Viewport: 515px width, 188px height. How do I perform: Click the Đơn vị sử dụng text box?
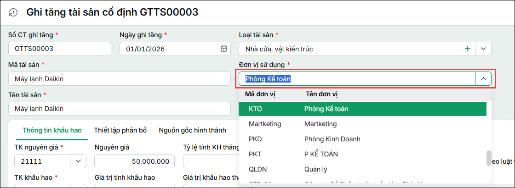click(x=357, y=79)
